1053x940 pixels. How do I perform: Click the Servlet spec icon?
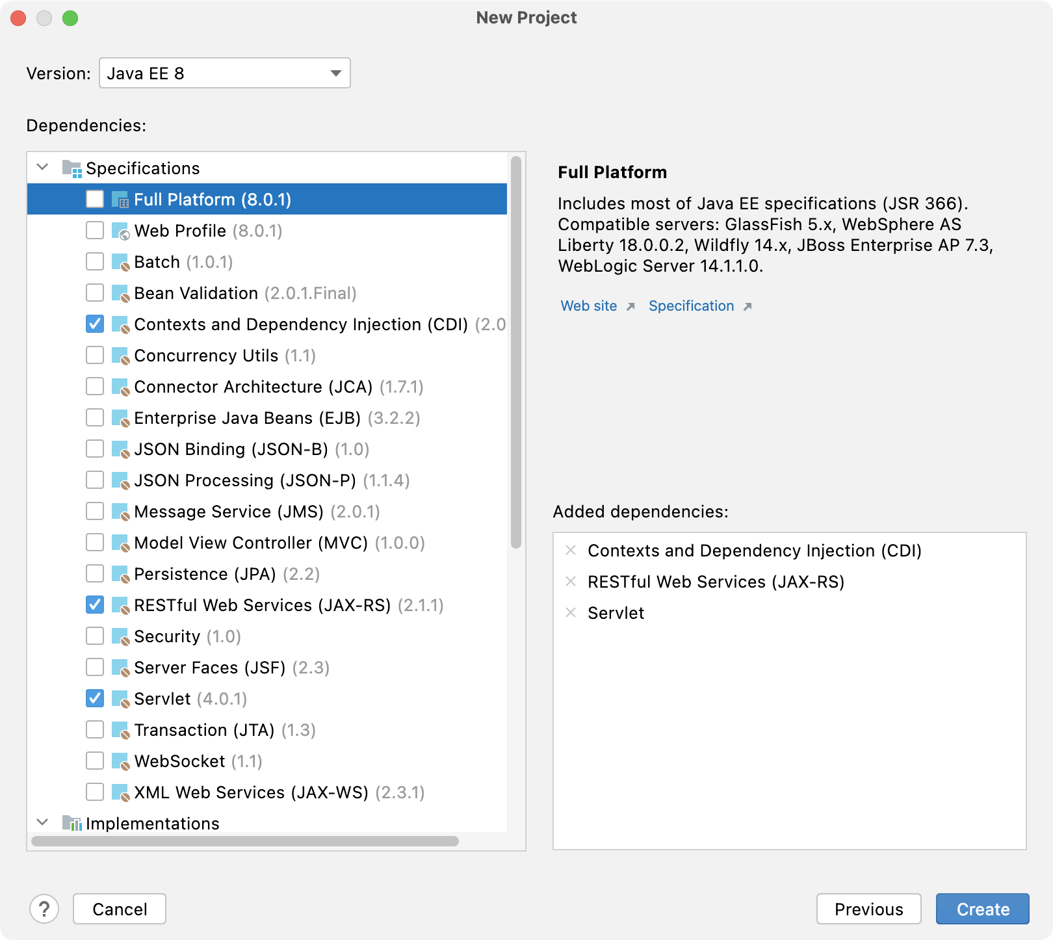120,699
